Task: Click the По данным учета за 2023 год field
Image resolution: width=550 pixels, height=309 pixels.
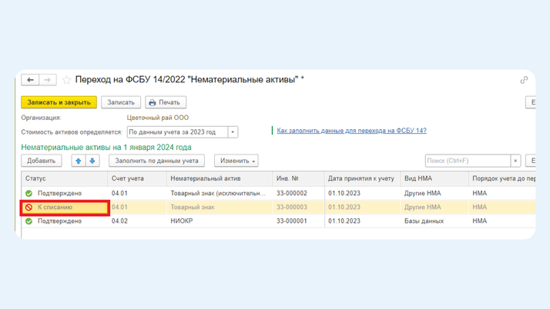Action: [177, 132]
